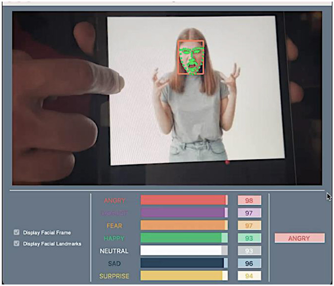Click the green HAPPY emotion label

point(115,238)
